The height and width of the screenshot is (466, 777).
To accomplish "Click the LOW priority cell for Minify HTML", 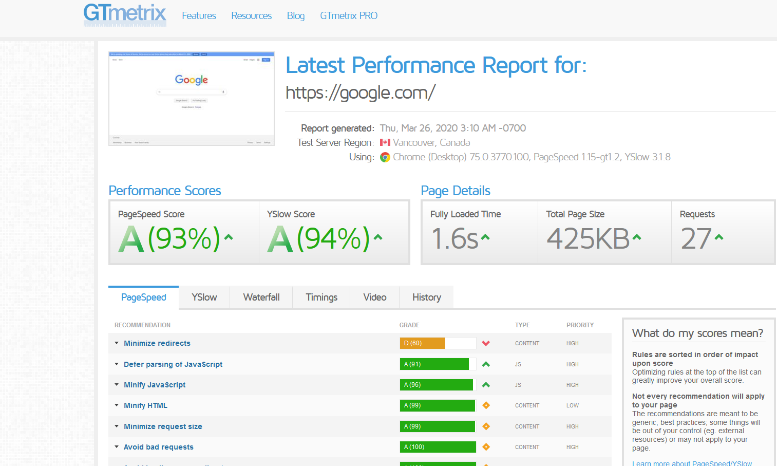I will pyautogui.click(x=573, y=405).
